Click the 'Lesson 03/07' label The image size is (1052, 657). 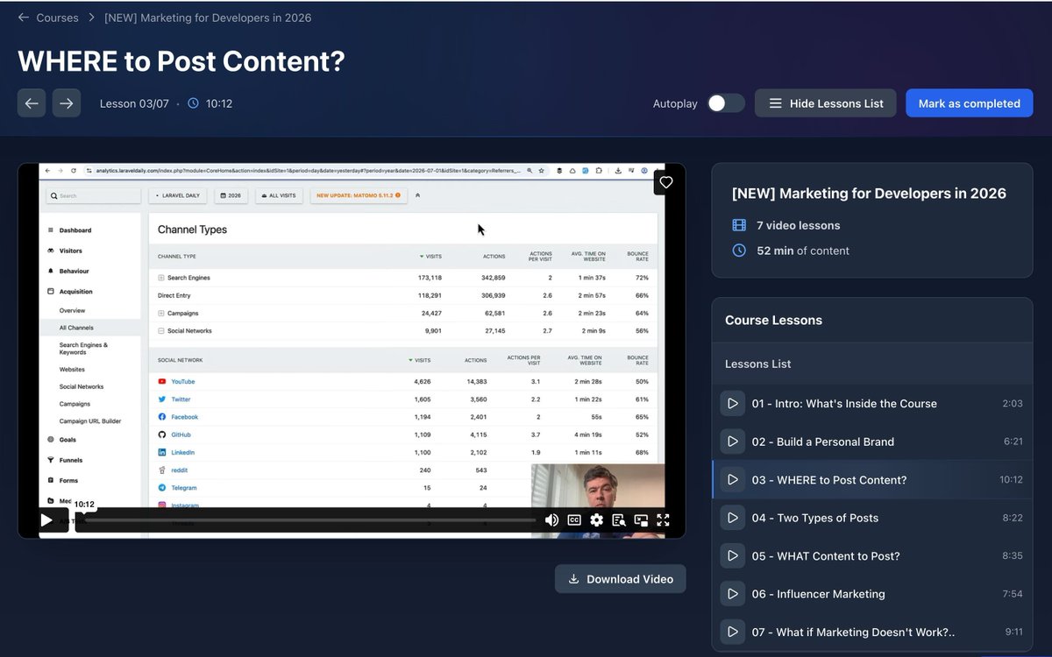(134, 103)
